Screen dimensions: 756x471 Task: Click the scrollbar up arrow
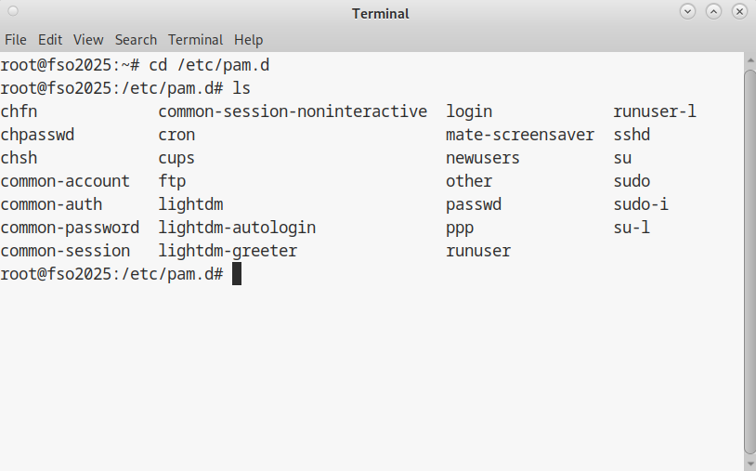(x=749, y=60)
